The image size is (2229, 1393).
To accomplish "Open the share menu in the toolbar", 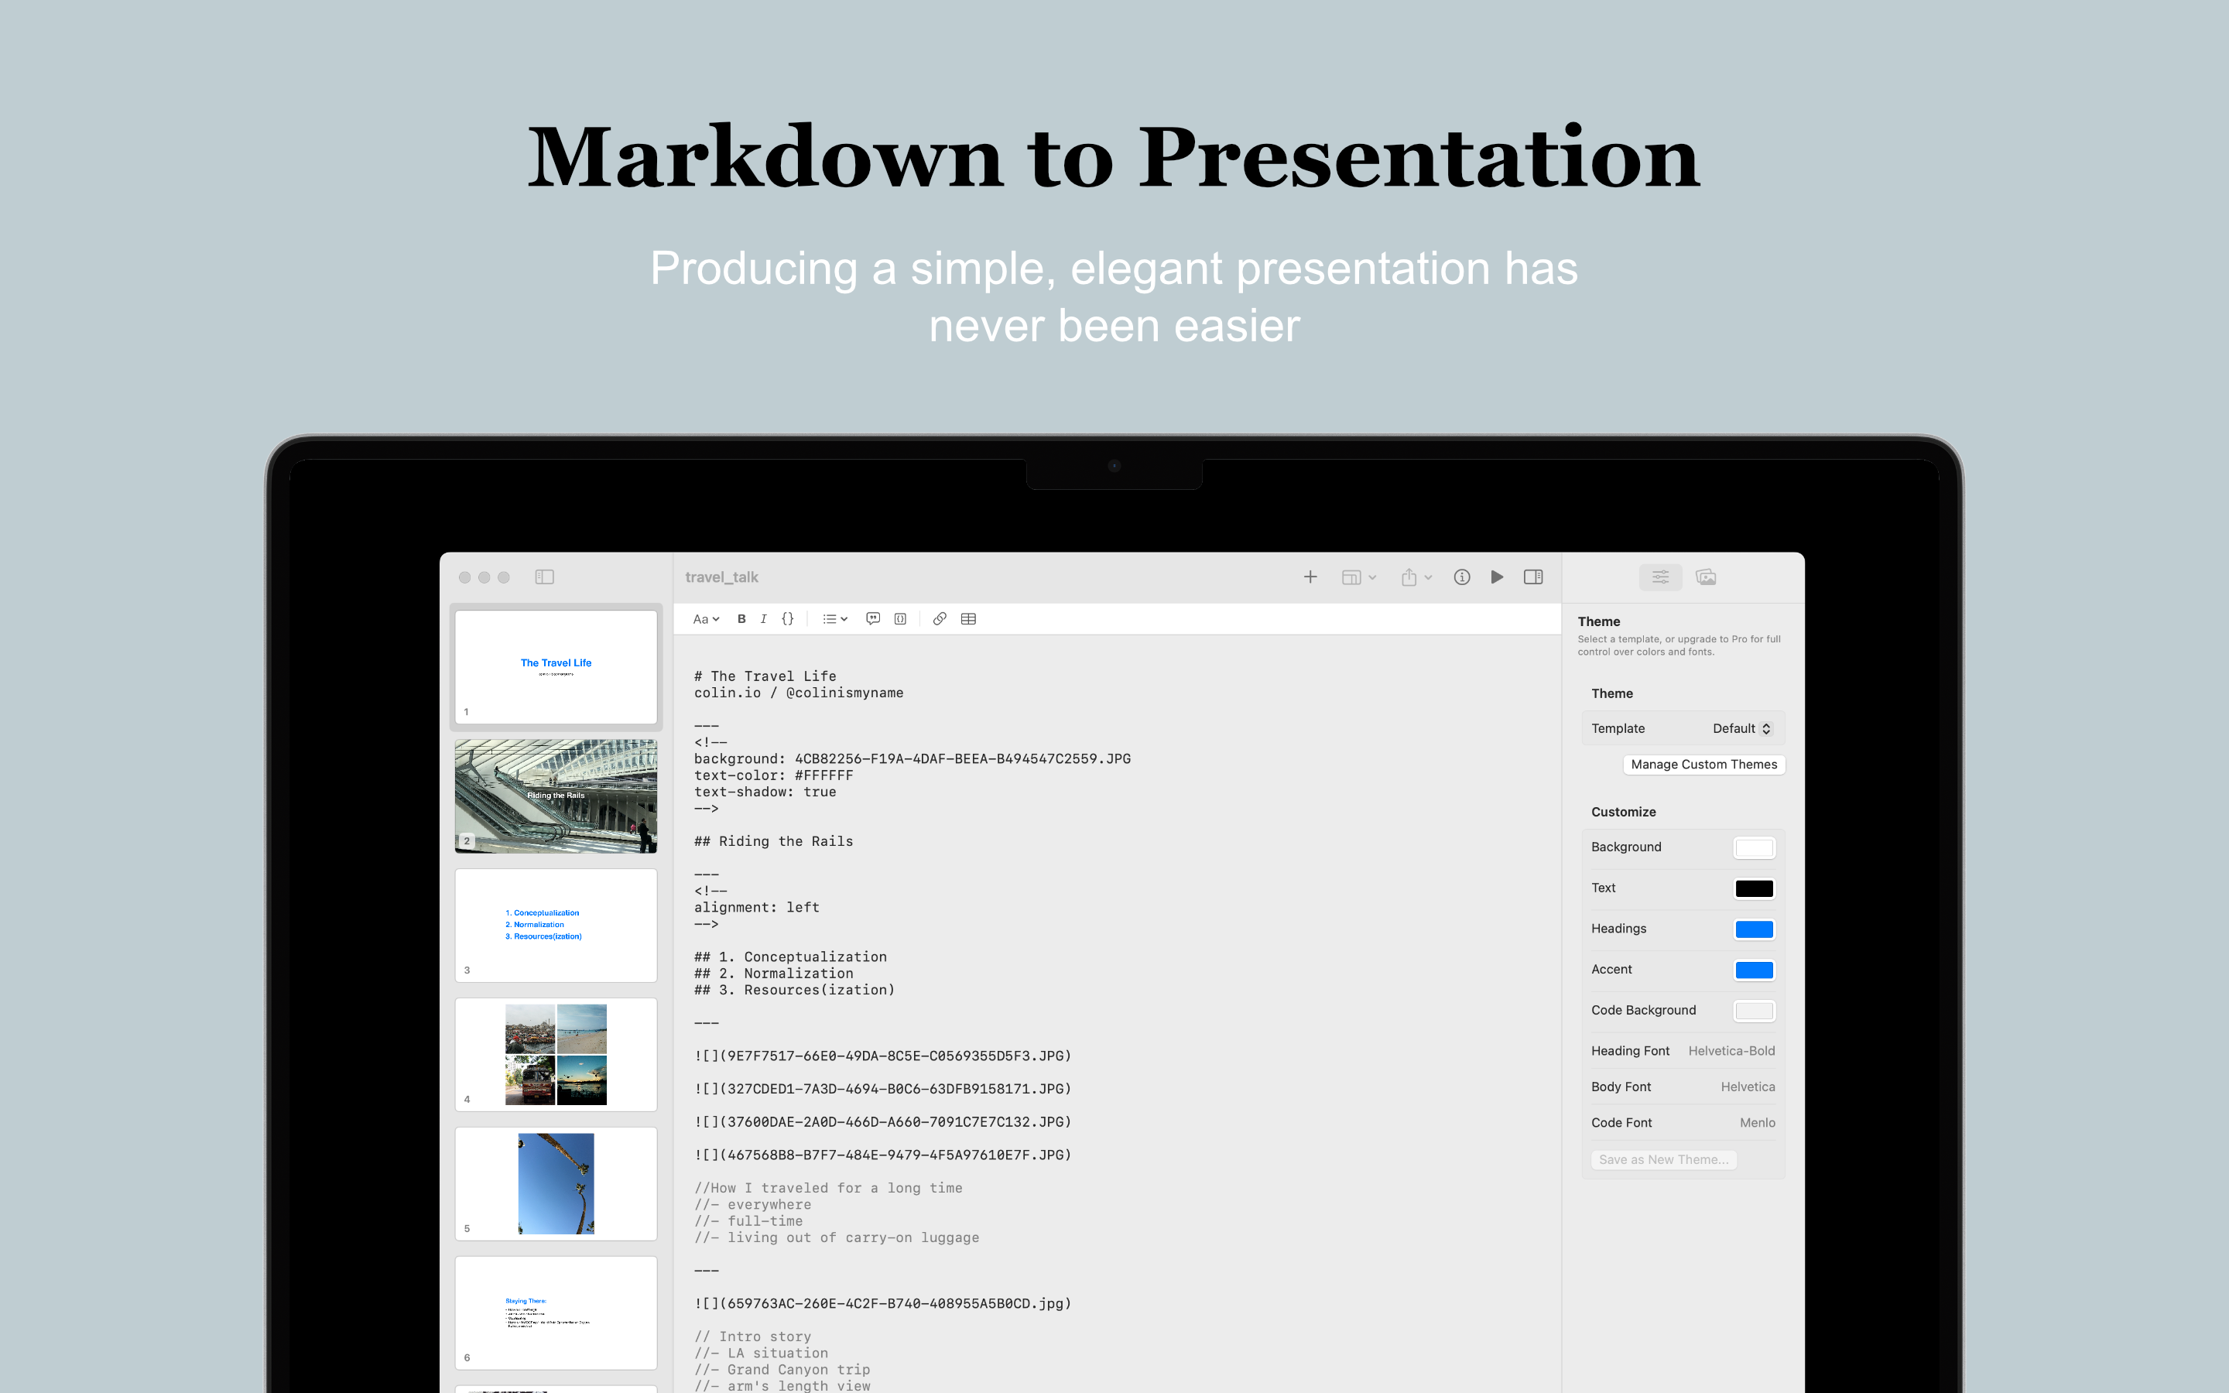I will click(x=1414, y=577).
